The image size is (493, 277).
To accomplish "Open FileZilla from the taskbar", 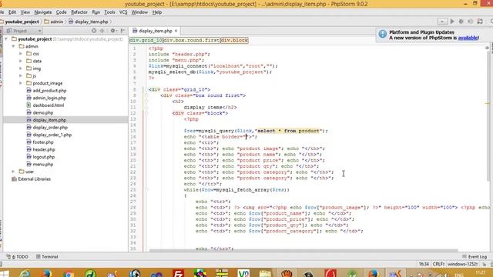I will [178, 273].
